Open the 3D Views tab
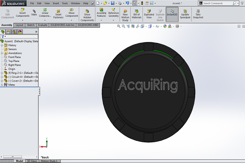This screenshot has height=163, width=245. pos(32,161)
